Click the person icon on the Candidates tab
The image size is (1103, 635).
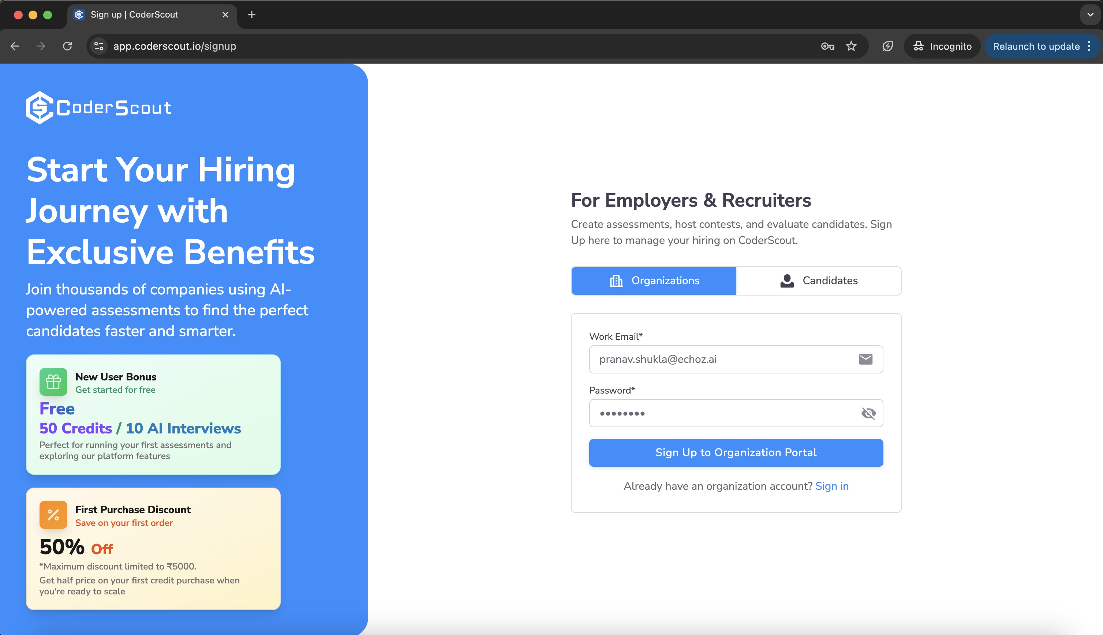787,281
